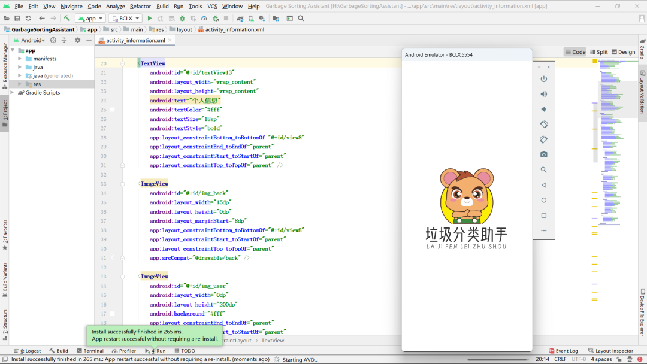Click the Make Project hammer icon
647x364 pixels.
pos(67,18)
